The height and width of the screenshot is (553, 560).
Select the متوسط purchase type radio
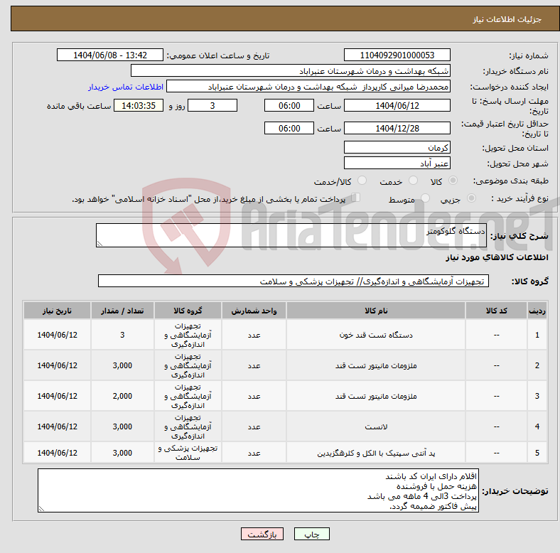[425, 198]
